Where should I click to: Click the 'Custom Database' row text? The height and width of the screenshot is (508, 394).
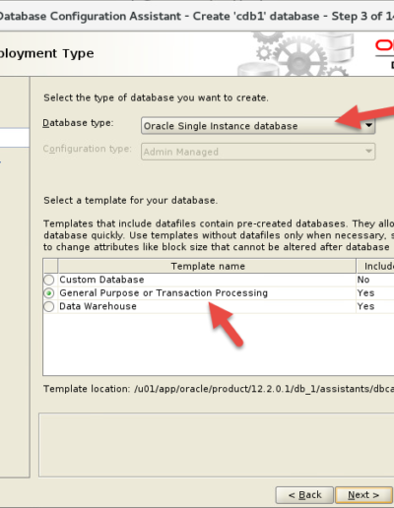pyautogui.click(x=101, y=280)
